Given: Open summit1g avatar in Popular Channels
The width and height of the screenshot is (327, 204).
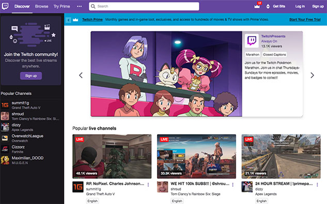Looking at the screenshot, I should (5, 105).
